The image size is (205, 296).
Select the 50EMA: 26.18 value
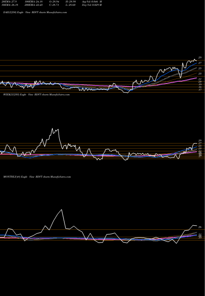coord(10,5)
